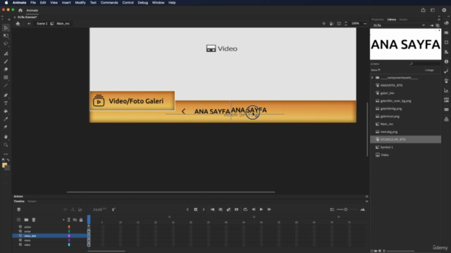Viewport: 451px width, 253px height.
Task: Toggle the timeline loop playback button
Action: point(245,209)
